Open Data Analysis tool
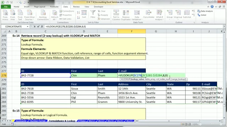Viewport: 227px width, 127px height. [x=205, y=11]
